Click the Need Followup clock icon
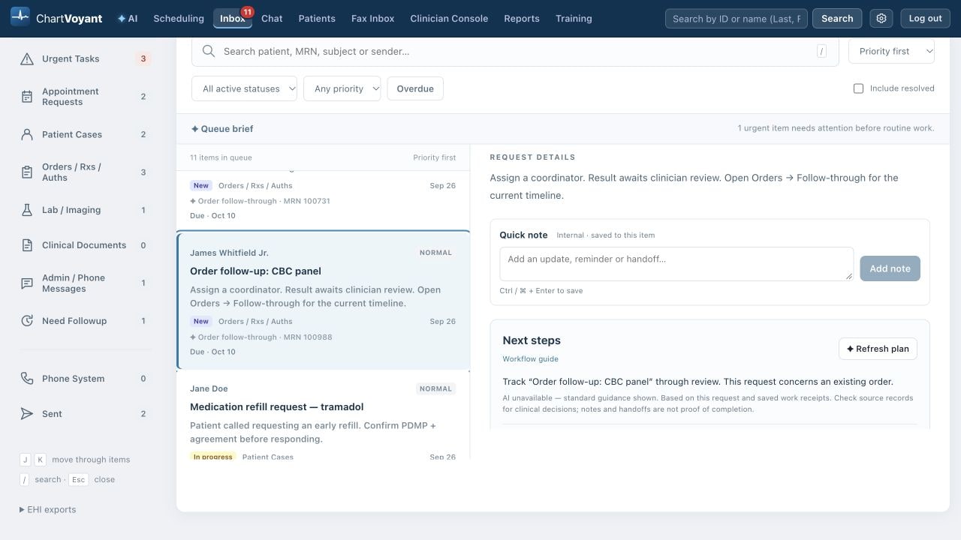Image resolution: width=961 pixels, height=540 pixels. point(27,321)
